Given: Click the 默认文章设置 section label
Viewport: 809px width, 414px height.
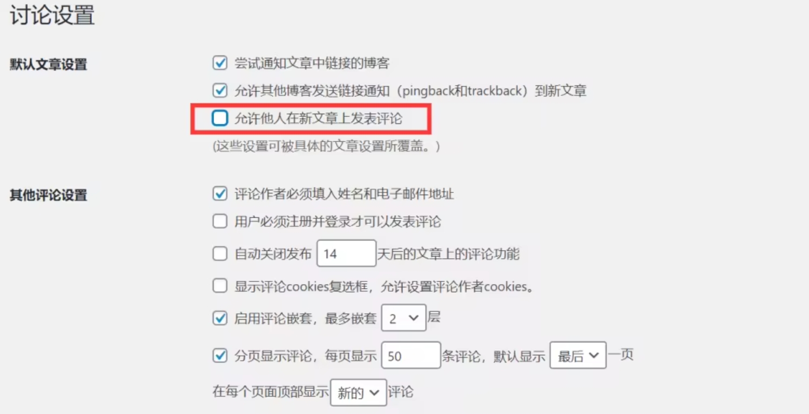Looking at the screenshot, I should (49, 65).
